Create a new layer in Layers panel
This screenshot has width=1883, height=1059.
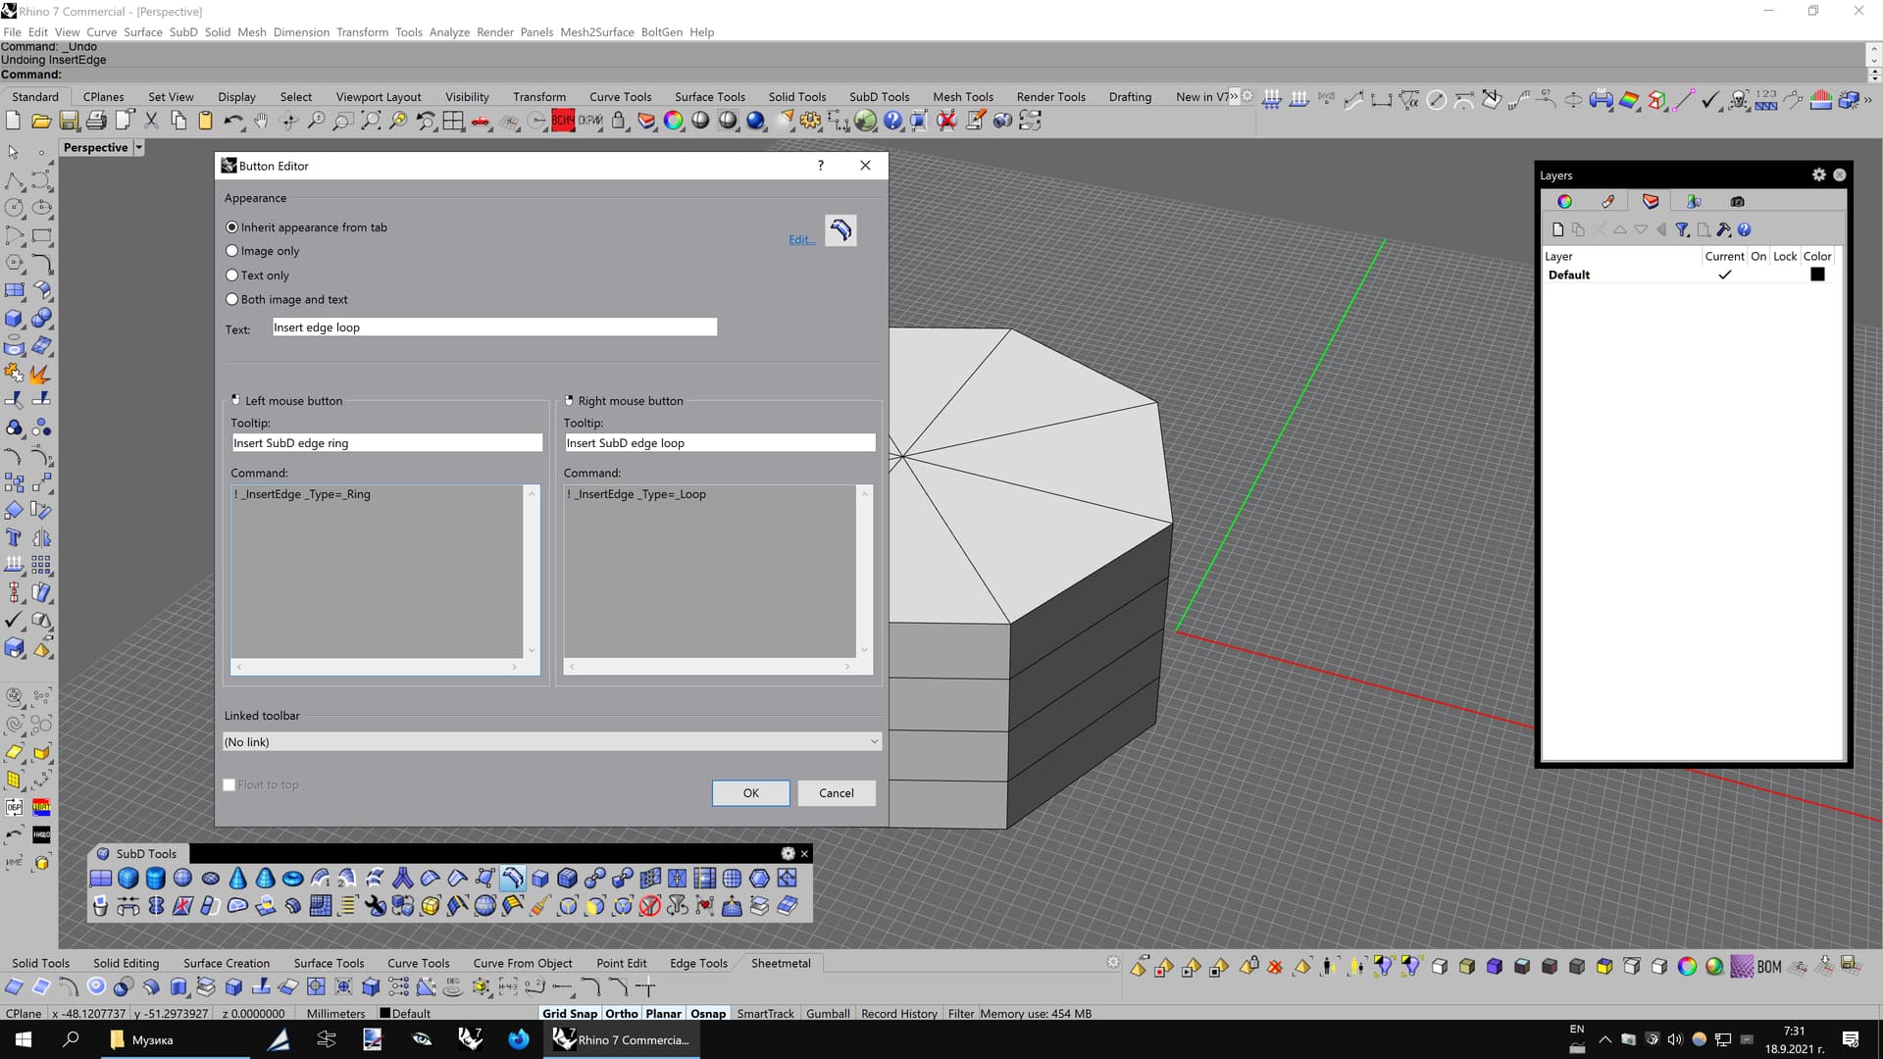[x=1557, y=229]
